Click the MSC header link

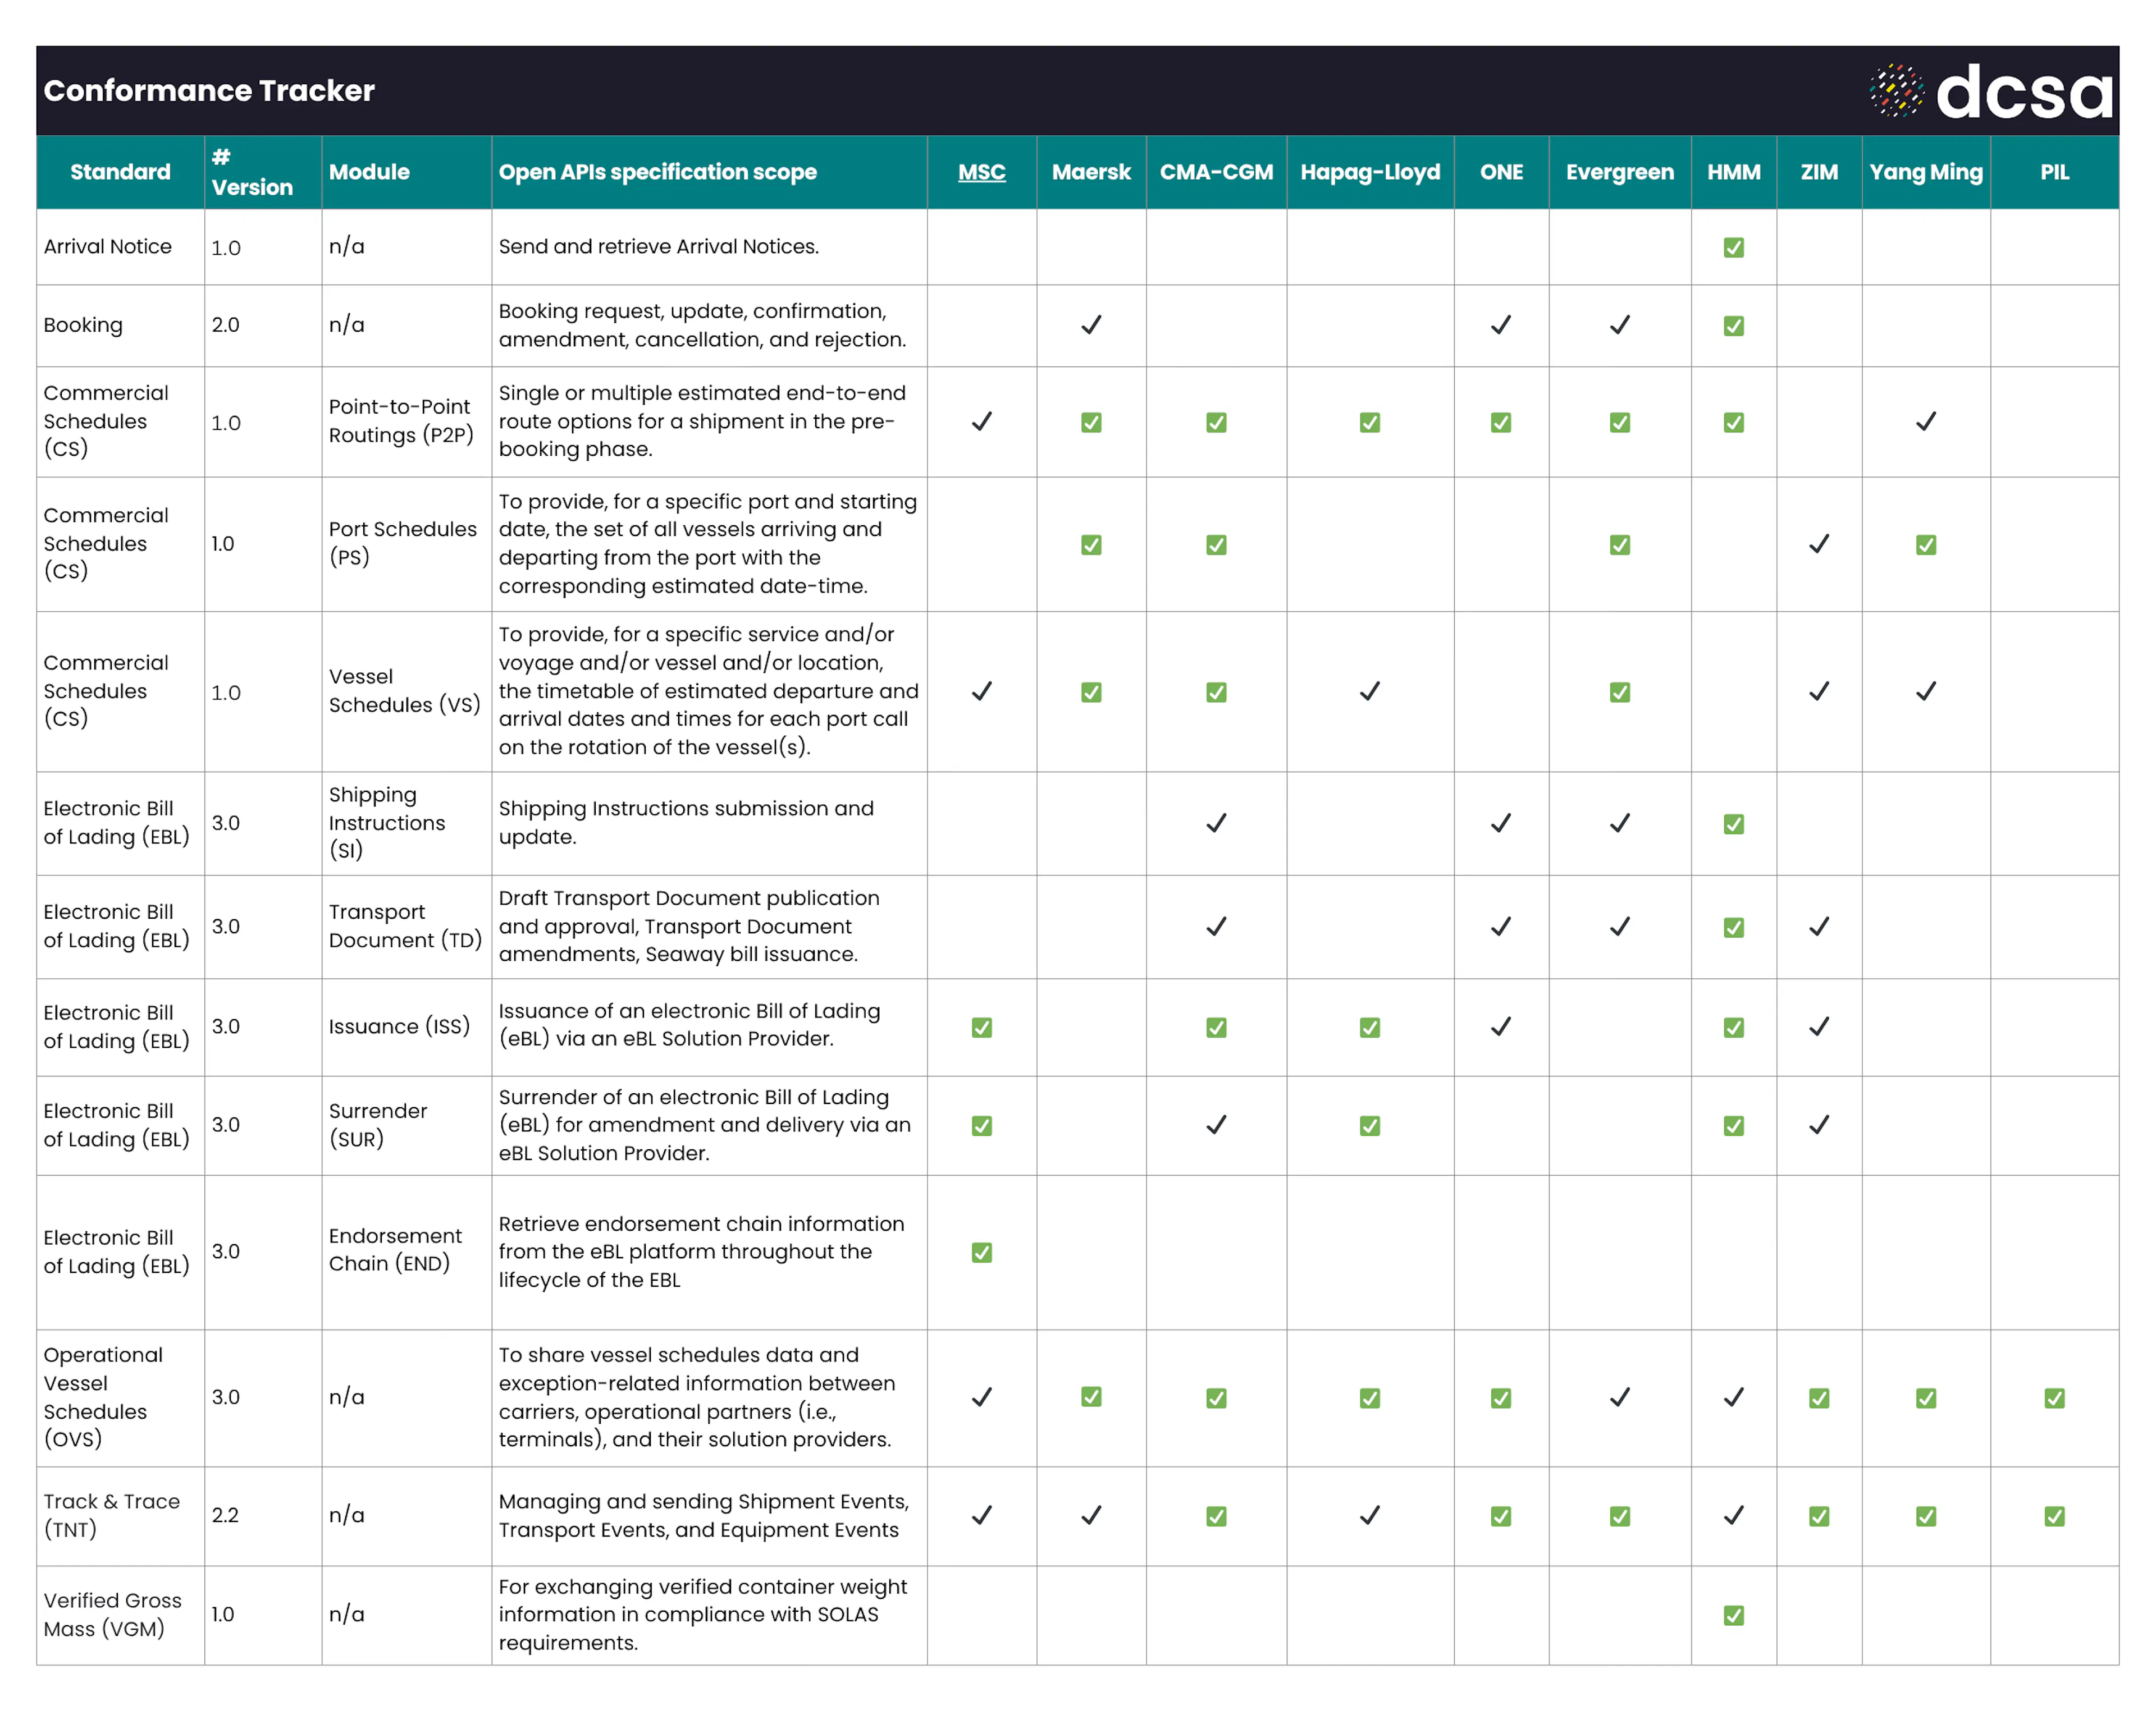tap(981, 172)
